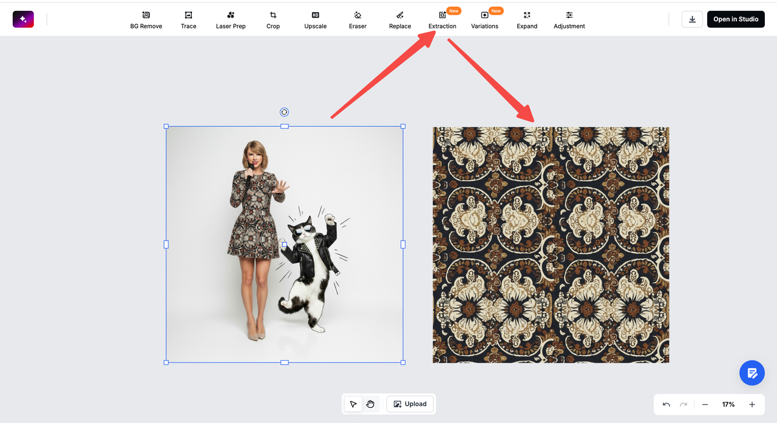777x423 pixels.
Task: Select the extracted floral pattern image
Action: point(551,245)
